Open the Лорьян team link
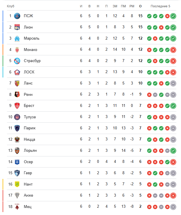This screenshot has height=215, width=181. [30, 151]
